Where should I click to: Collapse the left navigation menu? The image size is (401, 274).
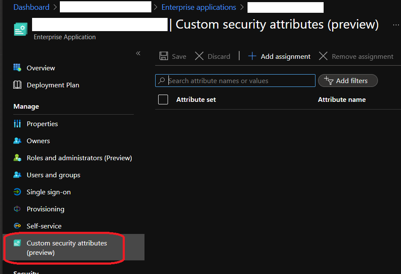point(138,53)
